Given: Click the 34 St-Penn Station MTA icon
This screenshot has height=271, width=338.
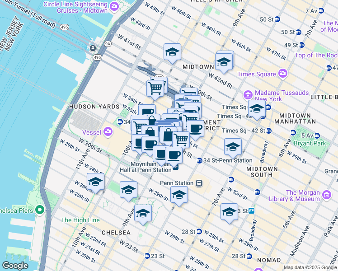Looking at the screenshot, I should pos(200,160).
